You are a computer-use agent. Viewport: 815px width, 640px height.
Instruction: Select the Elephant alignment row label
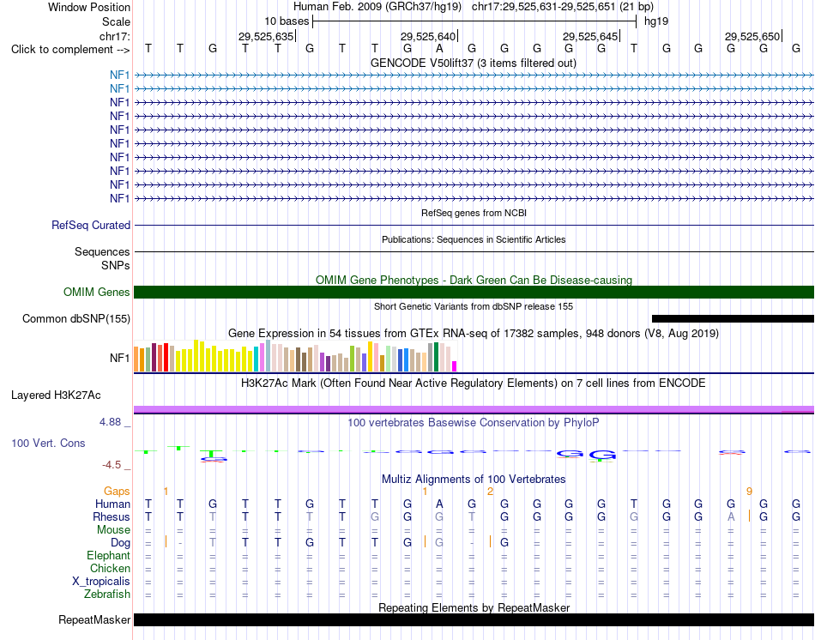click(x=108, y=556)
